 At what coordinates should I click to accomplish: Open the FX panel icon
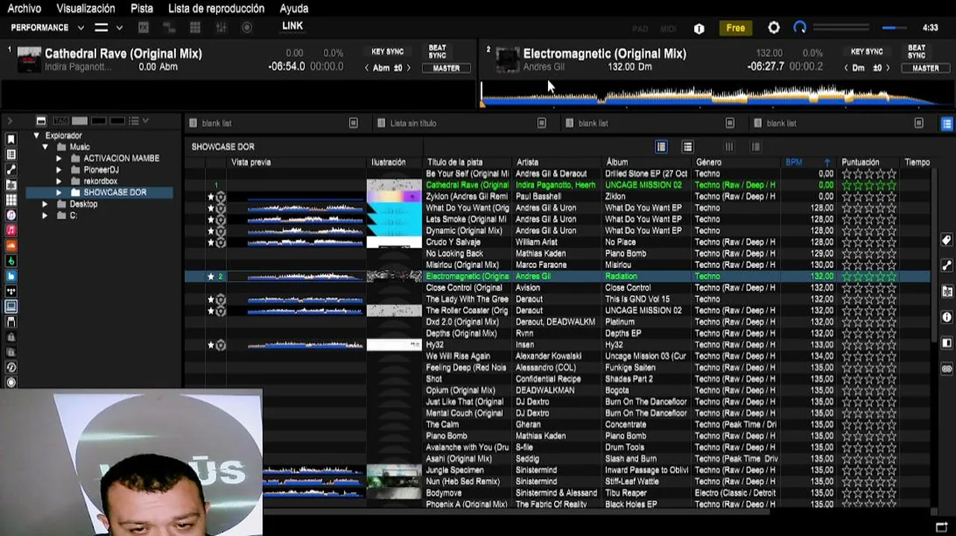(144, 28)
